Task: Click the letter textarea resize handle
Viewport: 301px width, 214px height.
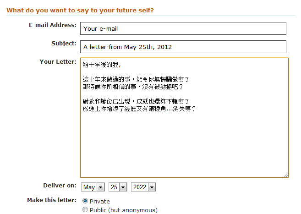Action: tap(286, 175)
